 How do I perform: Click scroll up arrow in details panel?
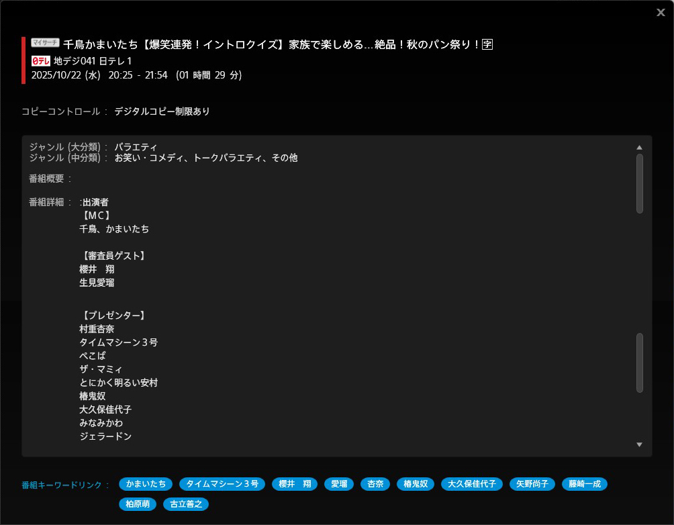point(639,148)
